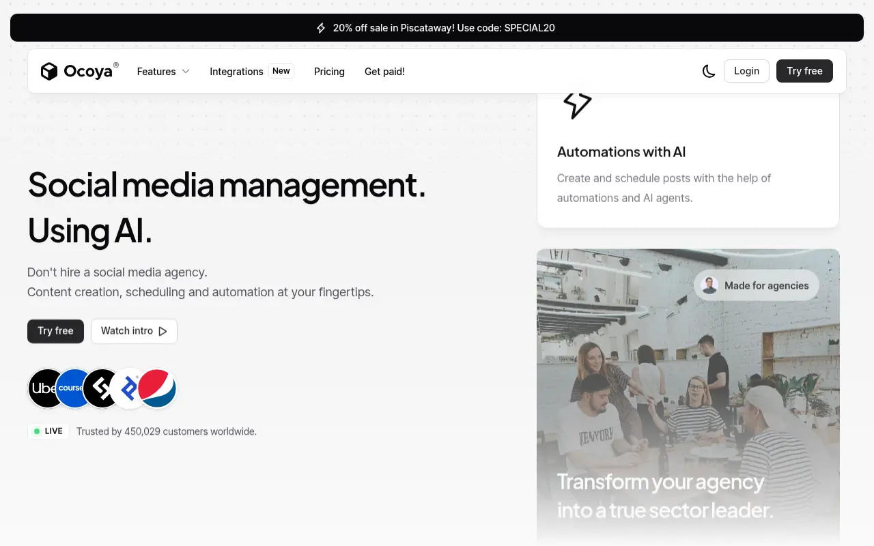
Task: Go to the Pricing page
Action: 329,72
